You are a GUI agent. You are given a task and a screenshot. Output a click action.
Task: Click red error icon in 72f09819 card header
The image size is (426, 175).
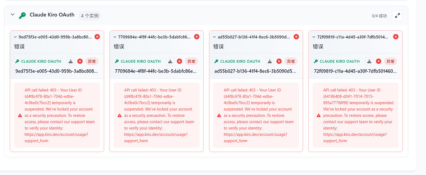[x=396, y=36]
